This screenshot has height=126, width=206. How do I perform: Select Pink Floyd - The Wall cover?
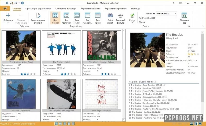(101, 94)
